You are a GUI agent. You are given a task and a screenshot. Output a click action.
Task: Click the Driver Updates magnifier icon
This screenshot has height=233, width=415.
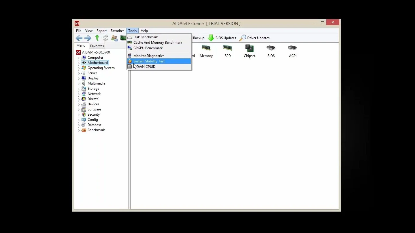tap(243, 38)
